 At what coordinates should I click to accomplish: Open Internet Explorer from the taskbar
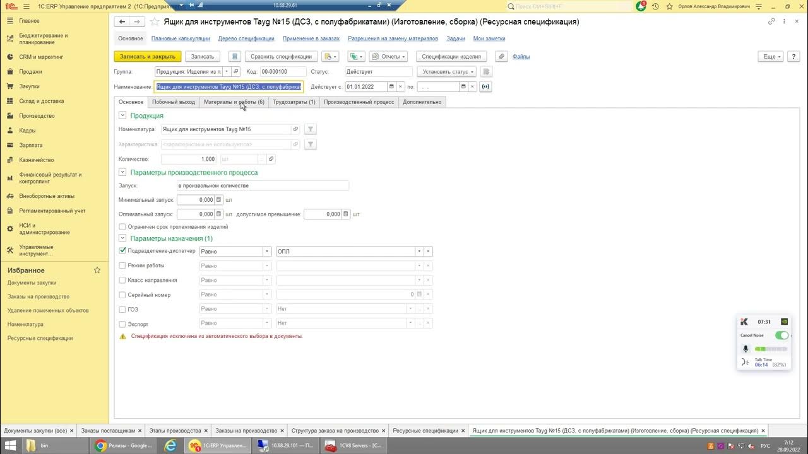170,445
